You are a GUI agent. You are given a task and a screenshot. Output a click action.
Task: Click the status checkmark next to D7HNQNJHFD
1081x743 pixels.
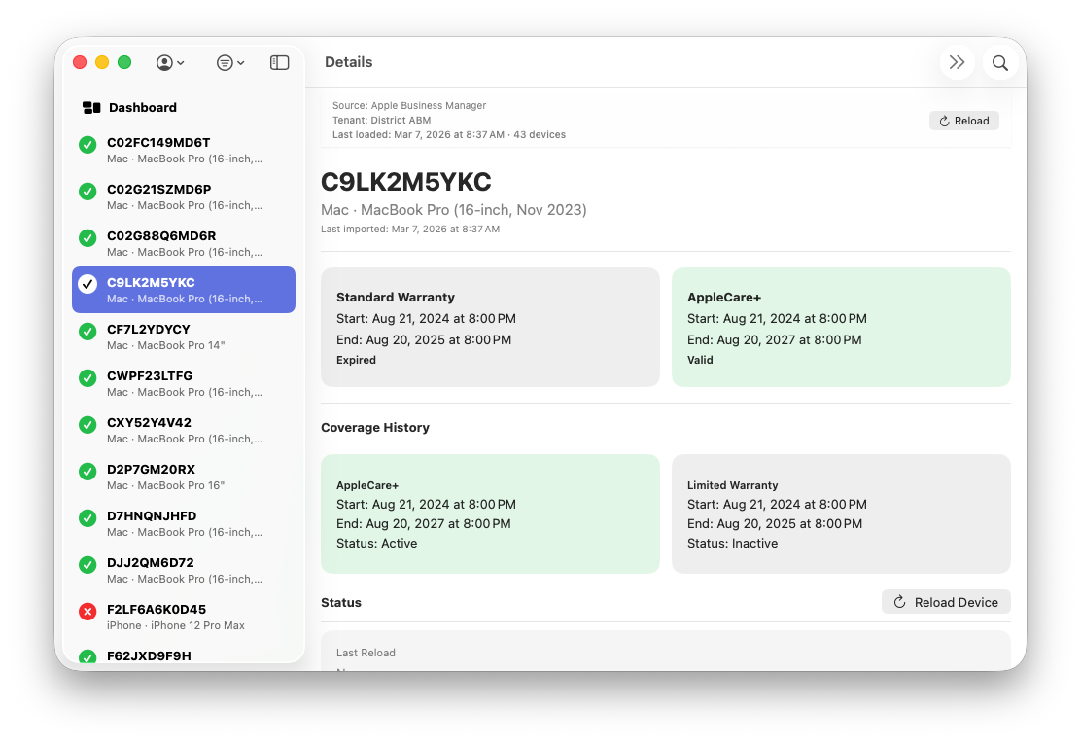[87, 517]
